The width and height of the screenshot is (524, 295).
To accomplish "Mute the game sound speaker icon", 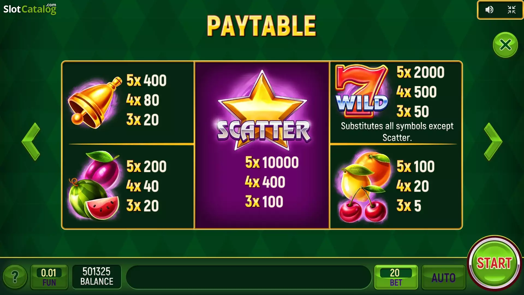I will (x=489, y=10).
